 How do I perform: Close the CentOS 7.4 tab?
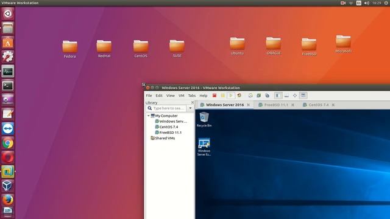[333, 105]
